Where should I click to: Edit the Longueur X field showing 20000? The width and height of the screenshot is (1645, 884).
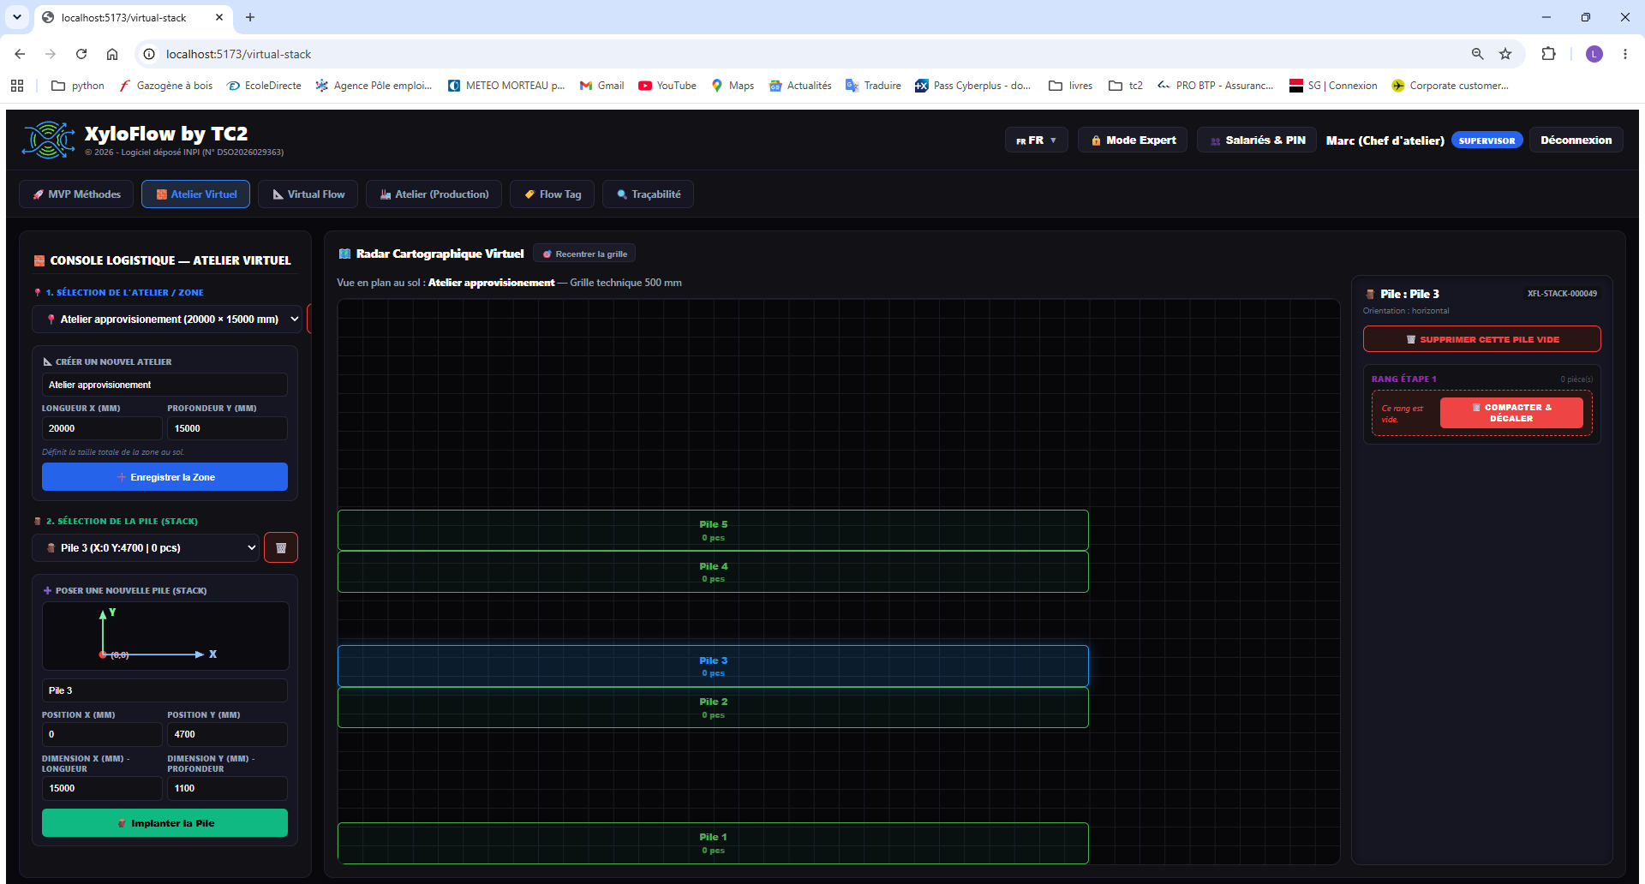(x=102, y=428)
